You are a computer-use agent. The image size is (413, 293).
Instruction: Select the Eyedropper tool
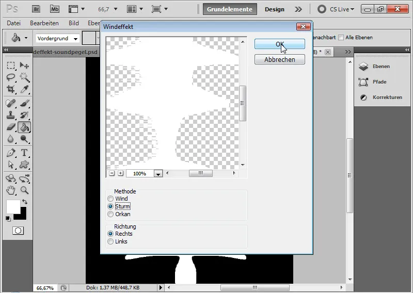[x=24, y=89]
